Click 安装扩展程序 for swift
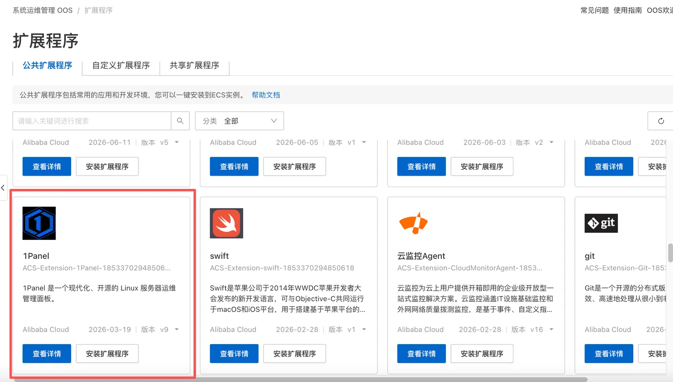This screenshot has height=382, width=673. pyautogui.click(x=295, y=354)
